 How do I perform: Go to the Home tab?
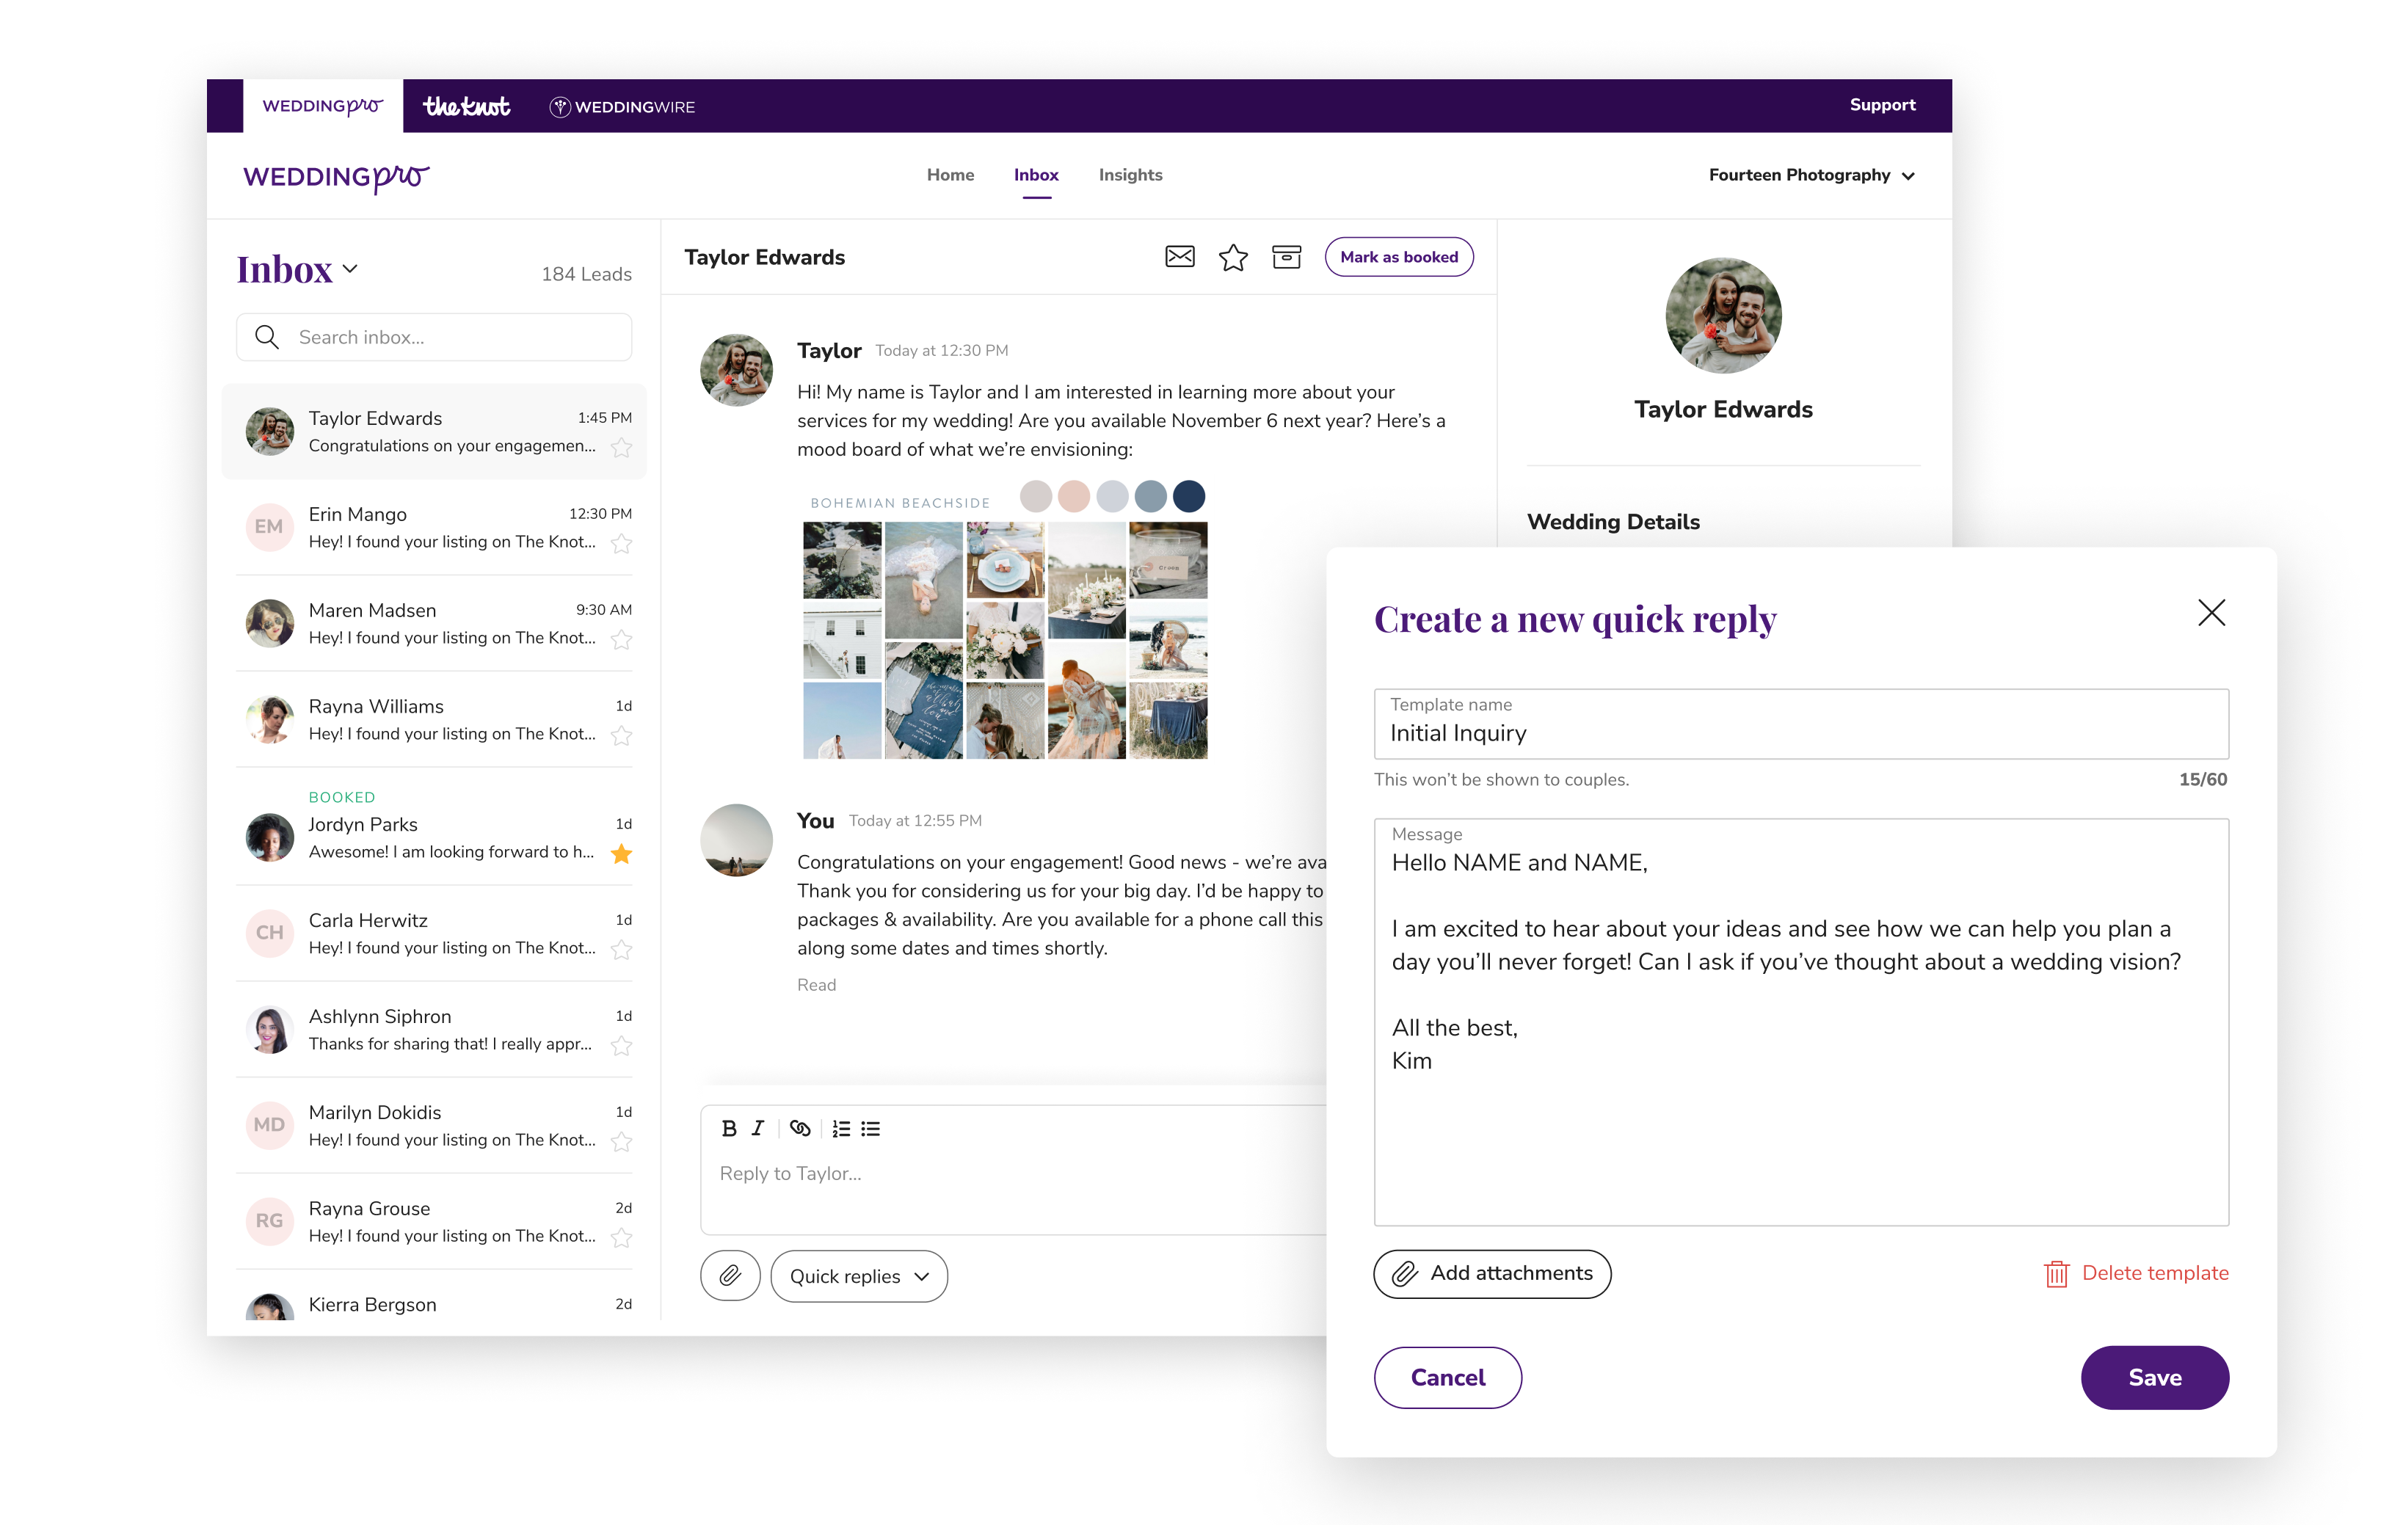coord(950,175)
